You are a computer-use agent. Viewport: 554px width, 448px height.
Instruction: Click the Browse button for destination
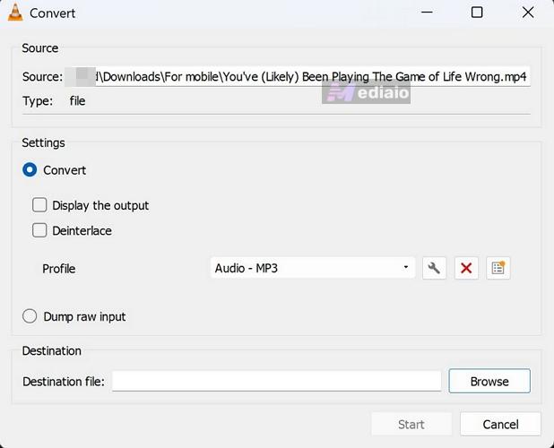[489, 381]
